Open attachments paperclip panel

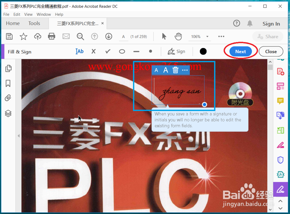click(x=8, y=98)
